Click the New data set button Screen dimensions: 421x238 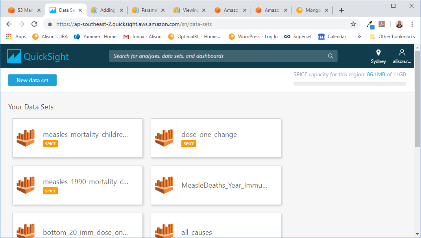pyautogui.click(x=33, y=80)
